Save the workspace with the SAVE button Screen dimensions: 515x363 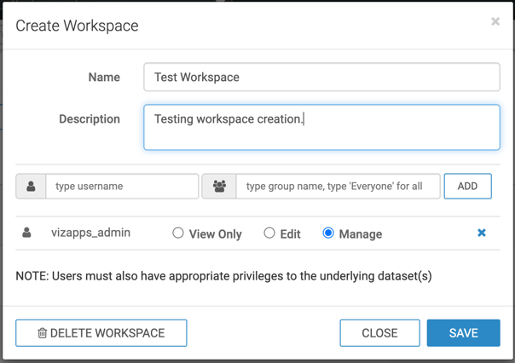pyautogui.click(x=463, y=332)
